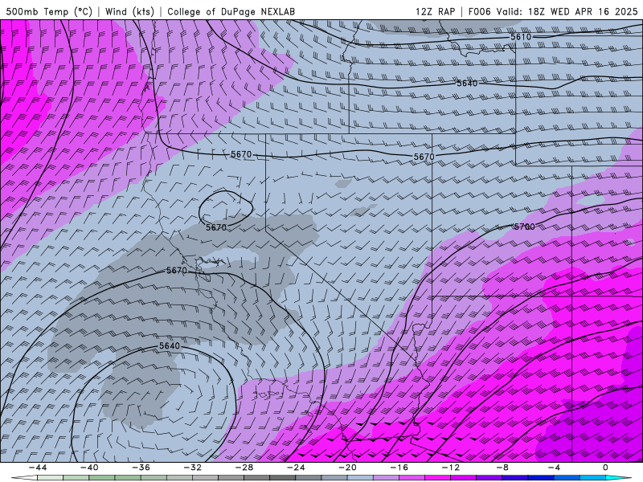Click the 0 color bar tick label
The width and height of the screenshot is (643, 482).
pos(605,468)
